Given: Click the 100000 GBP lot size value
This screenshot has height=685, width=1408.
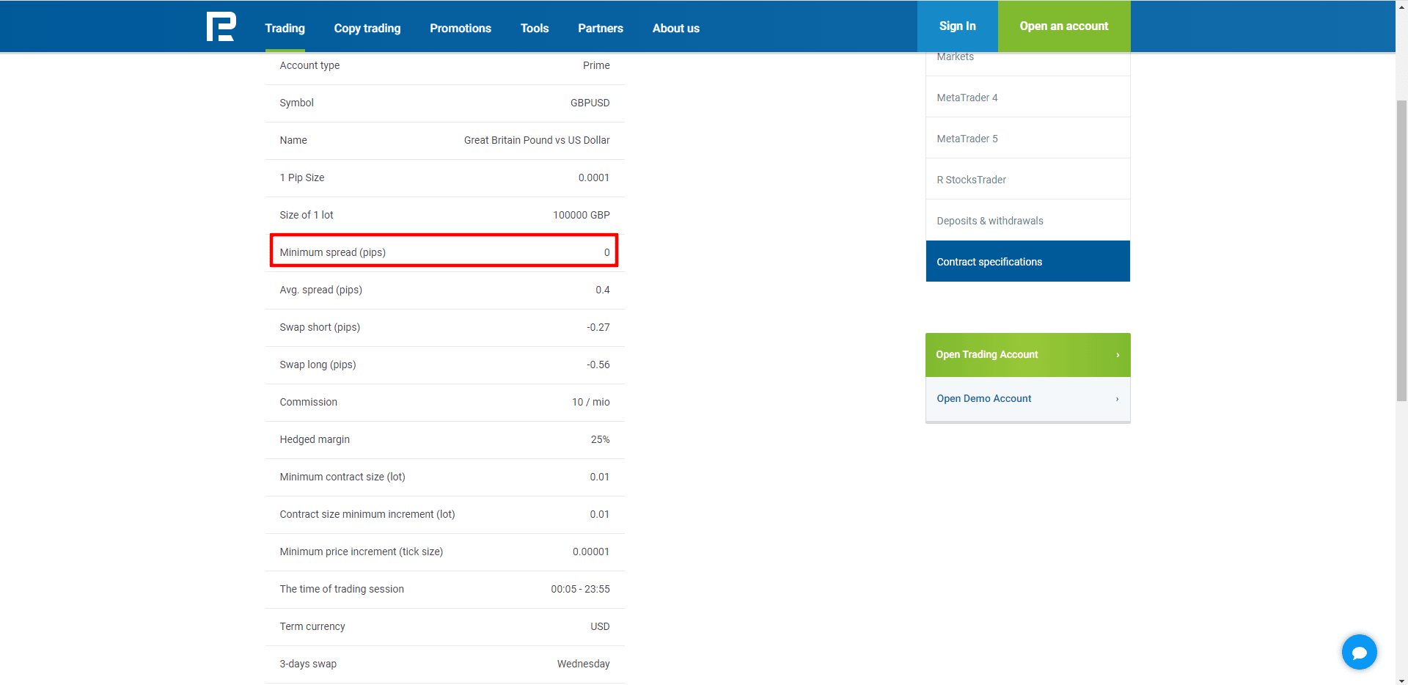Looking at the screenshot, I should tap(582, 215).
